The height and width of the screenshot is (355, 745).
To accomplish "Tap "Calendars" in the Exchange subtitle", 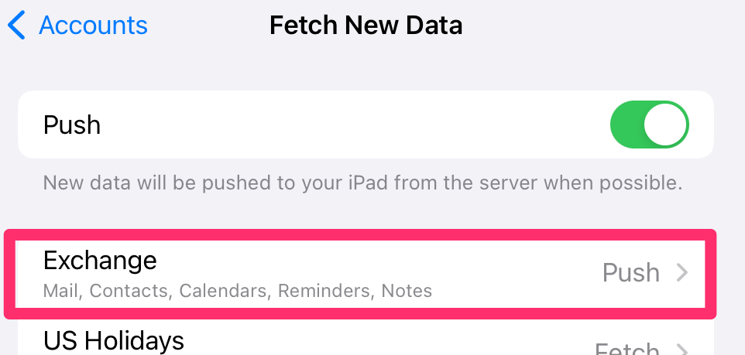I will pos(225,292).
